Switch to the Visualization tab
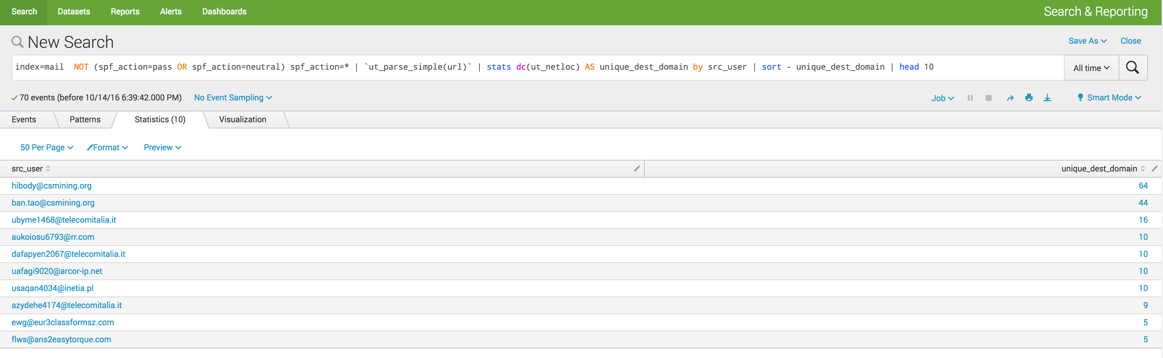The width and height of the screenshot is (1163, 358). 242,120
